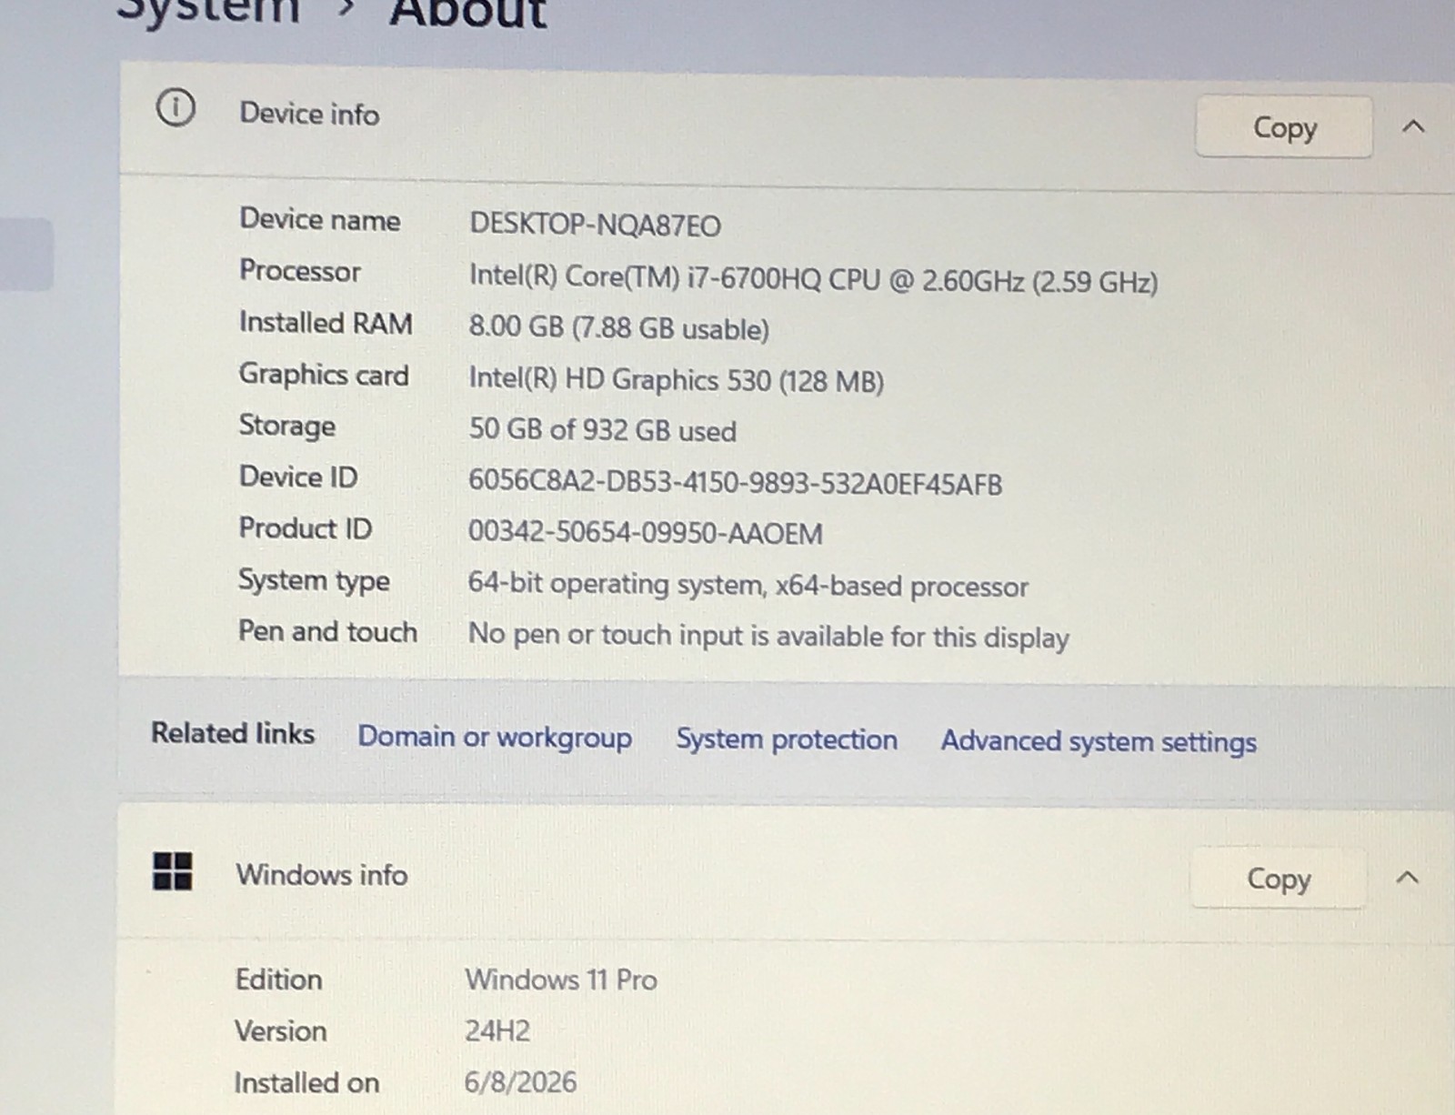This screenshot has height=1115, width=1455.
Task: Click the Graphics card row label
Action: (x=324, y=375)
